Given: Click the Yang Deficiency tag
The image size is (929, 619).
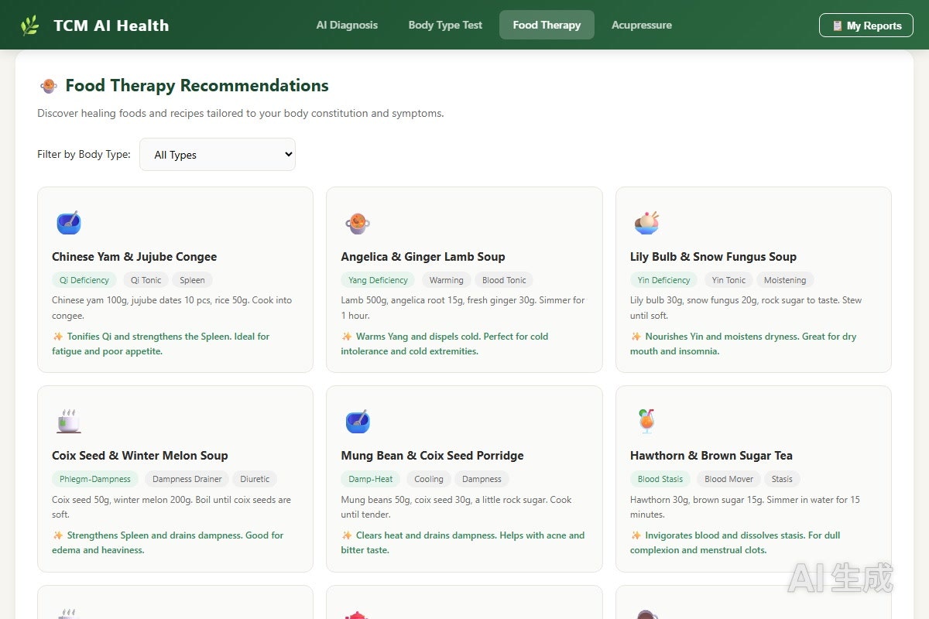Looking at the screenshot, I should point(379,280).
